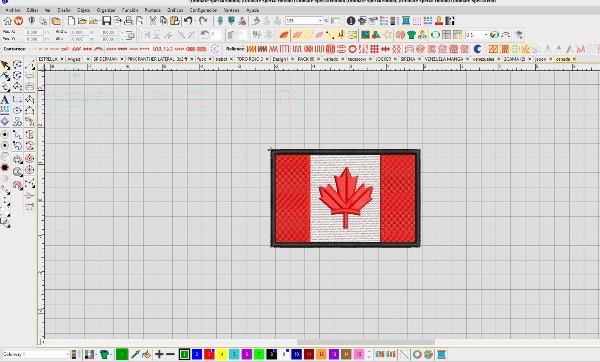Close the SIRENA tab

click(x=419, y=59)
